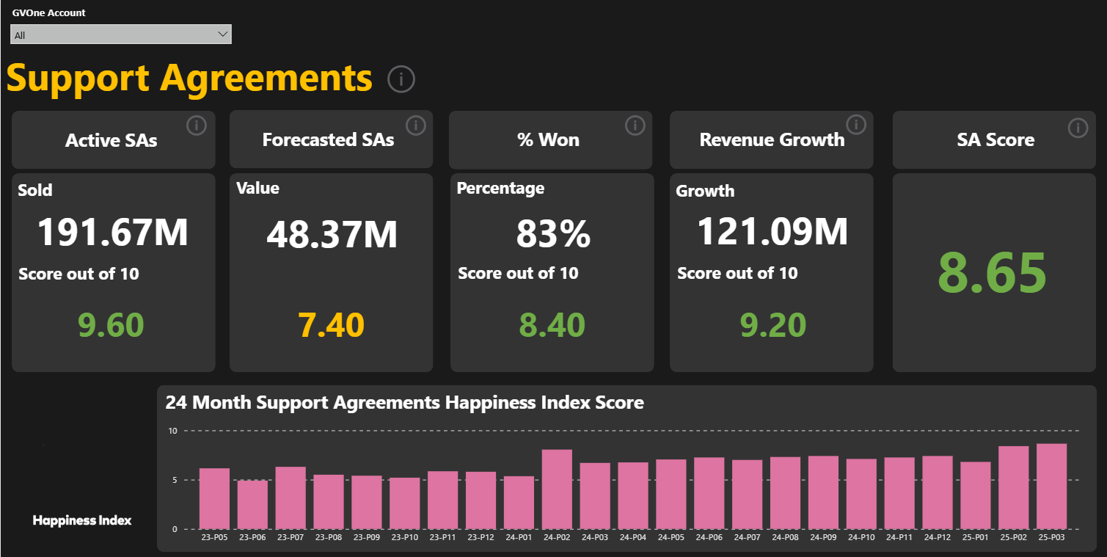Screen dimensions: 1107x557
Task: Click the 23-P05 axis label
Action: 214,538
